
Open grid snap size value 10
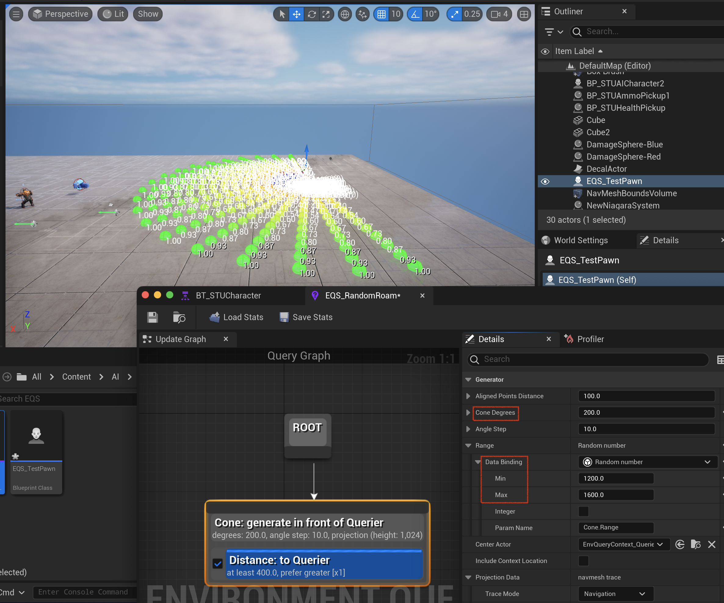(x=396, y=14)
